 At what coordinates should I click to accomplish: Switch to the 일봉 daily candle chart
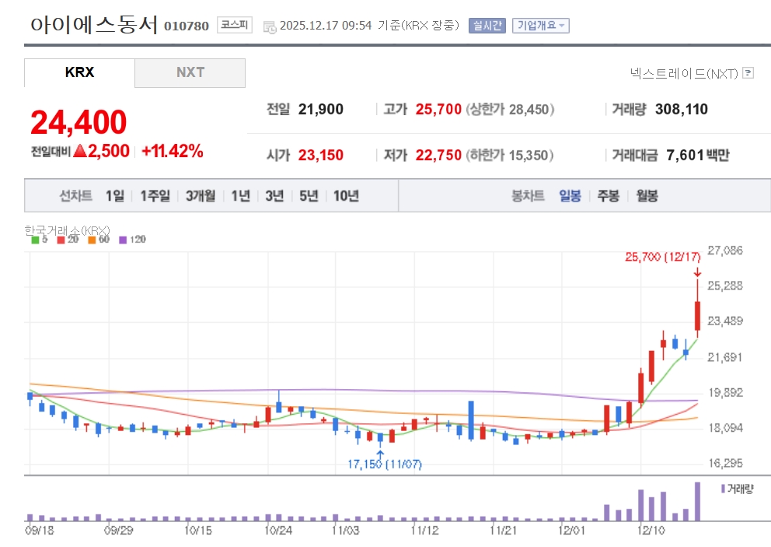pyautogui.click(x=570, y=196)
